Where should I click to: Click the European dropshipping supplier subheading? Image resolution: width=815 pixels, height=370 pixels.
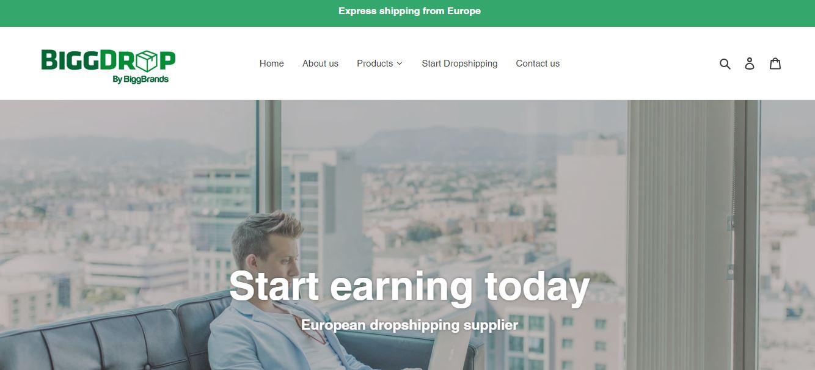pos(409,325)
